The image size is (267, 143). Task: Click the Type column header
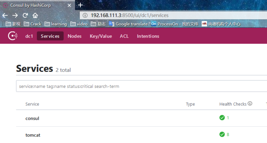[x=190, y=104]
